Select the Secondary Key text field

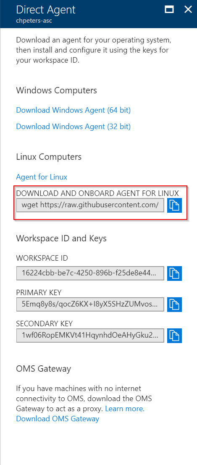pyautogui.click(x=90, y=336)
